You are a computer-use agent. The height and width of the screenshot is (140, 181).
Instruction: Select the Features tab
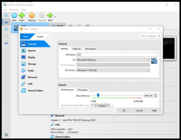click(x=77, y=49)
